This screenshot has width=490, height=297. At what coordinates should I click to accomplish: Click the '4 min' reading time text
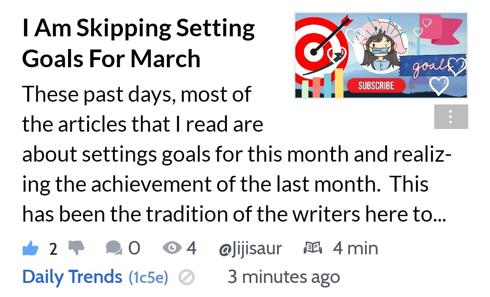(355, 248)
